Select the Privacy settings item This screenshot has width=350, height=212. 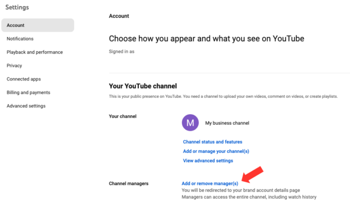pos(14,66)
